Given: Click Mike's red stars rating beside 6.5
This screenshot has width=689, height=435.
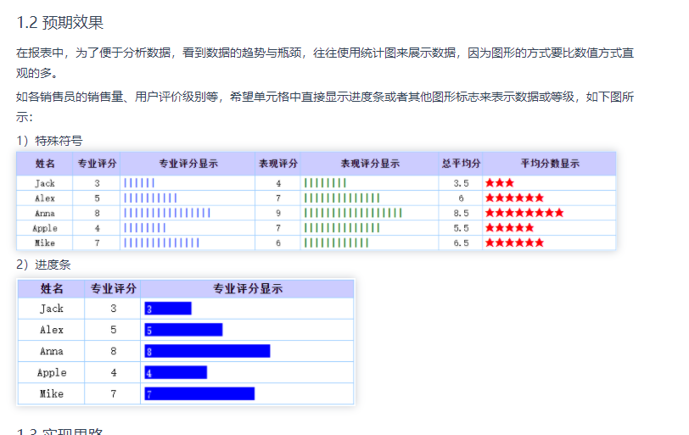Looking at the screenshot, I should point(514,243).
